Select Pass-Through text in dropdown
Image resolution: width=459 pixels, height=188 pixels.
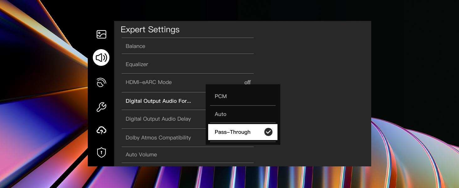(233, 132)
